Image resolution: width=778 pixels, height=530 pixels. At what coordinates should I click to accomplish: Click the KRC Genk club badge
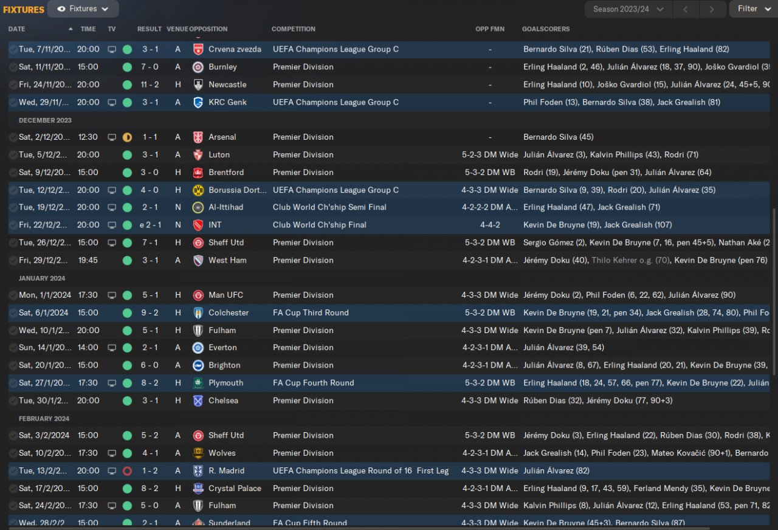pos(198,102)
